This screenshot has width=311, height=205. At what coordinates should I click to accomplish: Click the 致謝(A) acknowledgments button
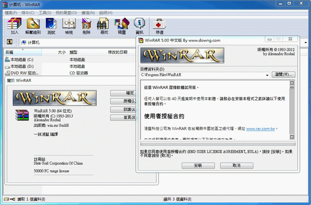(x=123, y=110)
